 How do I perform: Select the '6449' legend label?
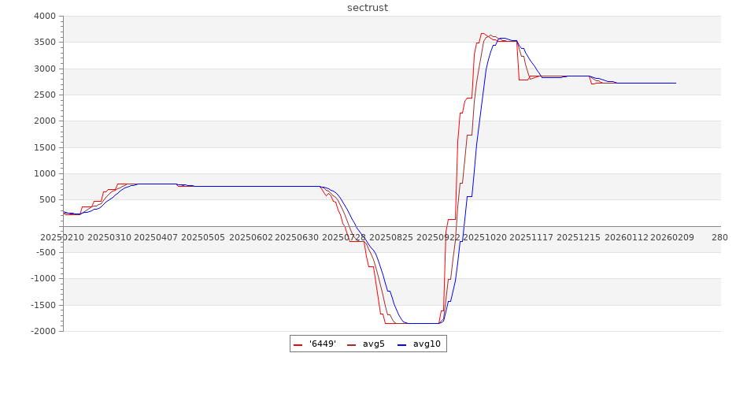click(322, 344)
